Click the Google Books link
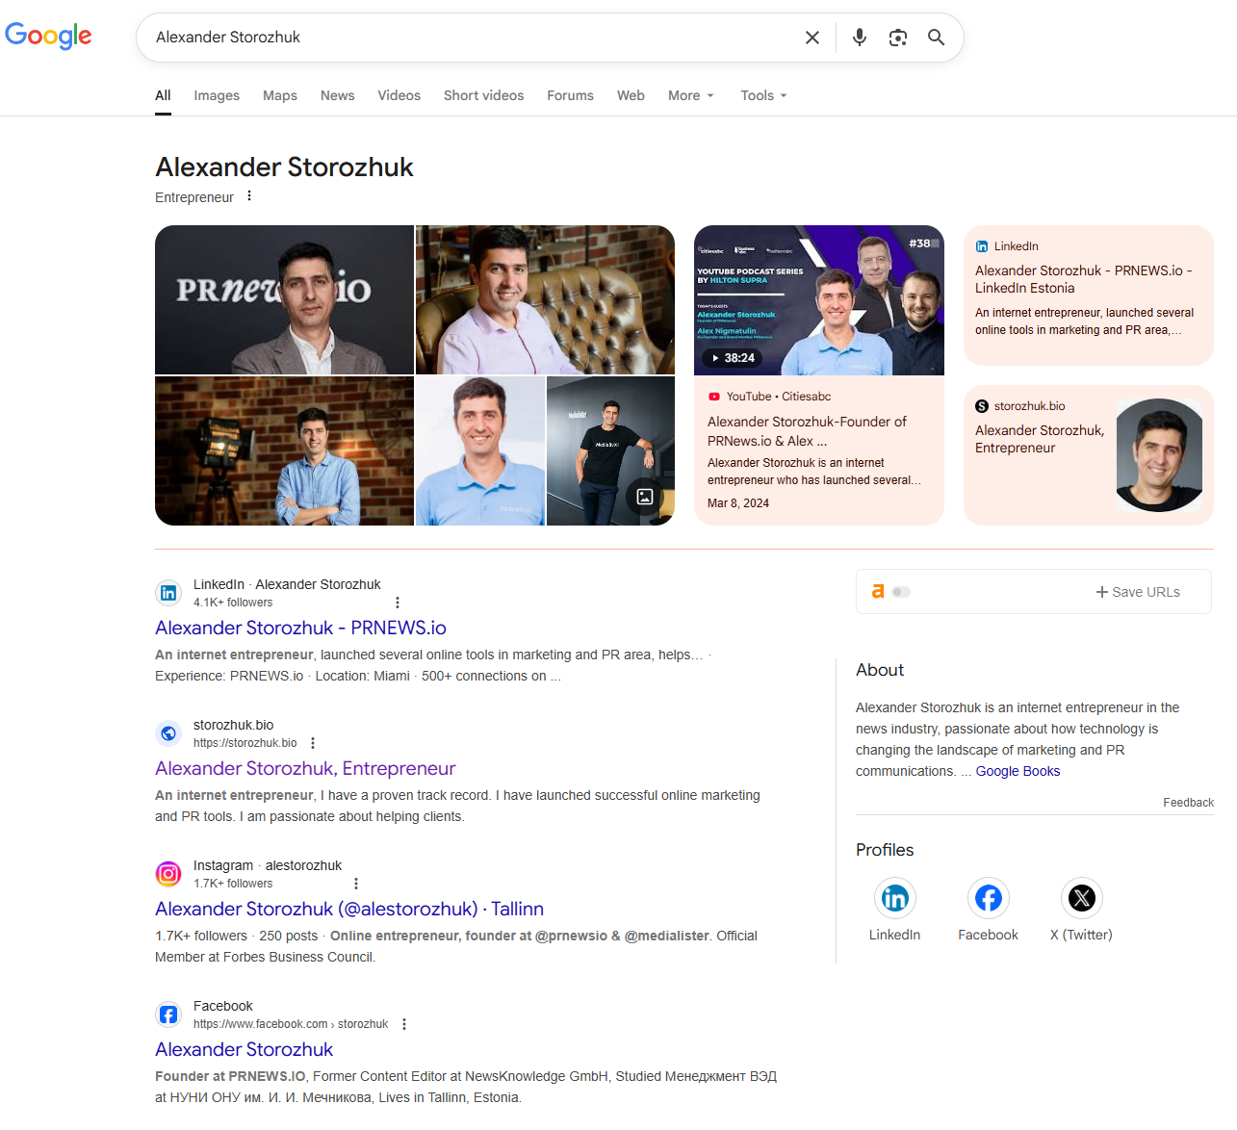Viewport: 1237px width, 1130px height. point(1018,771)
